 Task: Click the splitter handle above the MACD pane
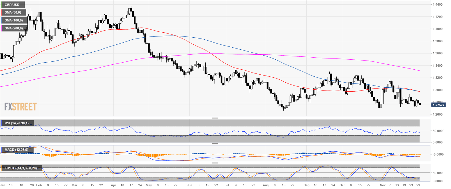pyautogui.click(x=215, y=144)
